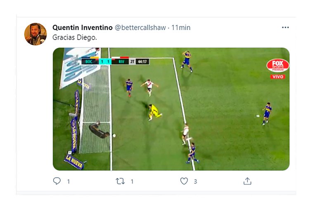
Task: Click the BOC 1-1 RIV scoreboard overlay
Action: pyautogui.click(x=106, y=61)
